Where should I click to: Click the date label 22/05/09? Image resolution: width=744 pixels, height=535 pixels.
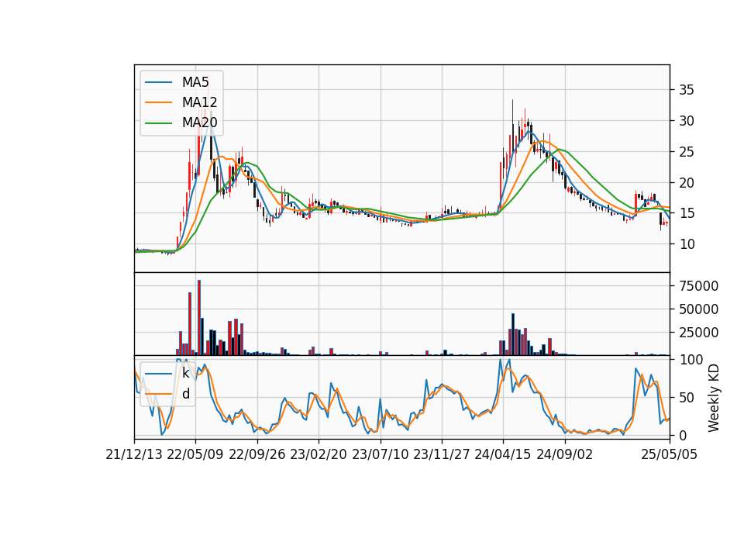(x=195, y=454)
